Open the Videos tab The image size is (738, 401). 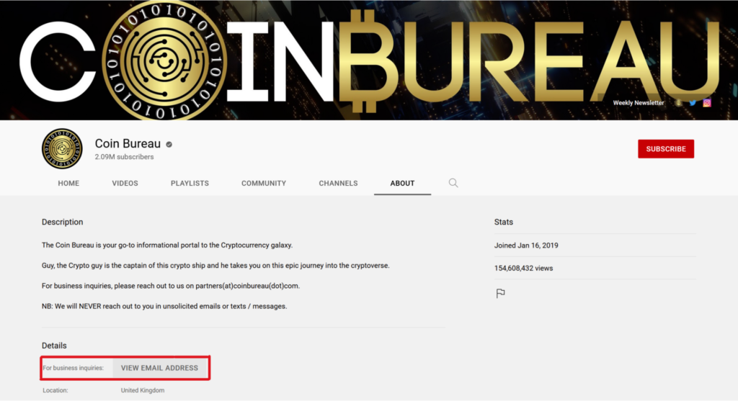point(125,184)
